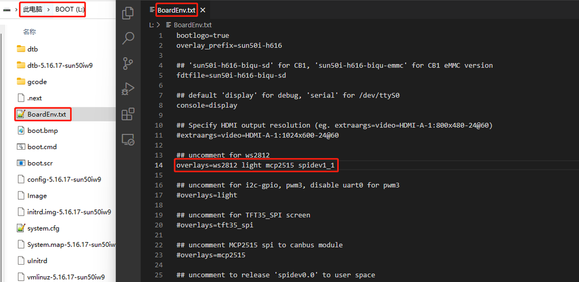
Task: Click 此电脑 in the address path
Action: (x=34, y=10)
